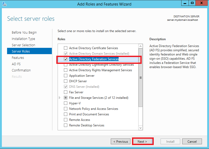The image size is (209, 149).
Task: Check Network Policy and Access Services
Action: (x=65, y=109)
